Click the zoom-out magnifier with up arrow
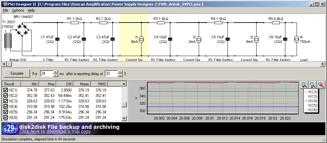This screenshot has width=327, height=143. (x=312, y=85)
